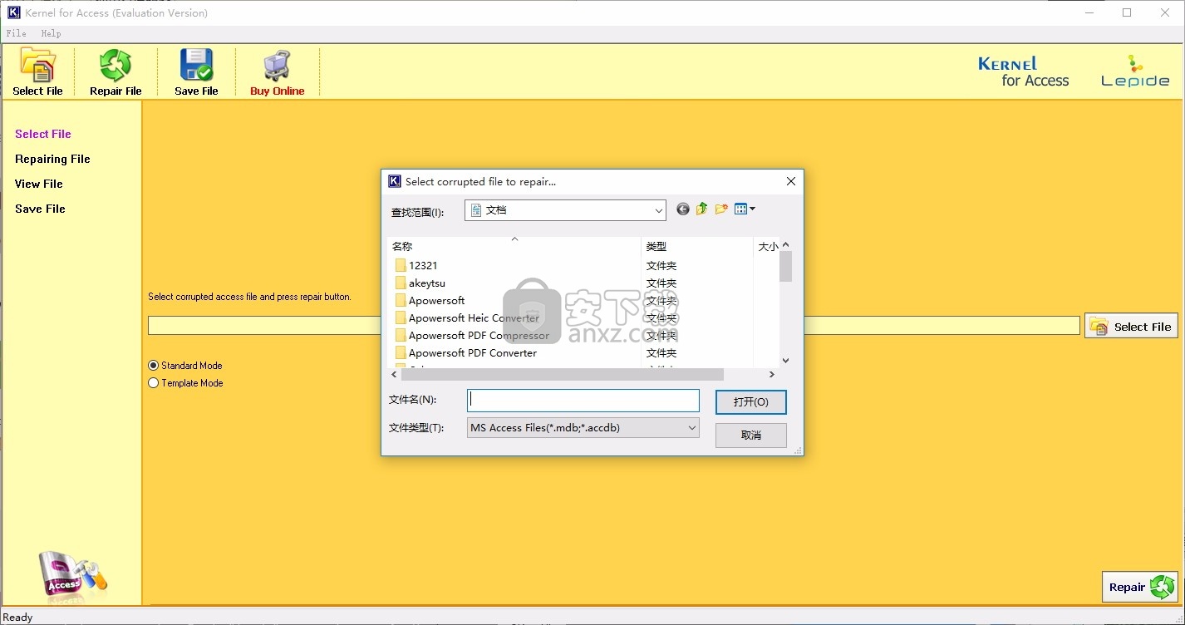Image resolution: width=1185 pixels, height=625 pixels.
Task: Click the vertical scrollbar thumb in file list
Action: click(x=785, y=267)
